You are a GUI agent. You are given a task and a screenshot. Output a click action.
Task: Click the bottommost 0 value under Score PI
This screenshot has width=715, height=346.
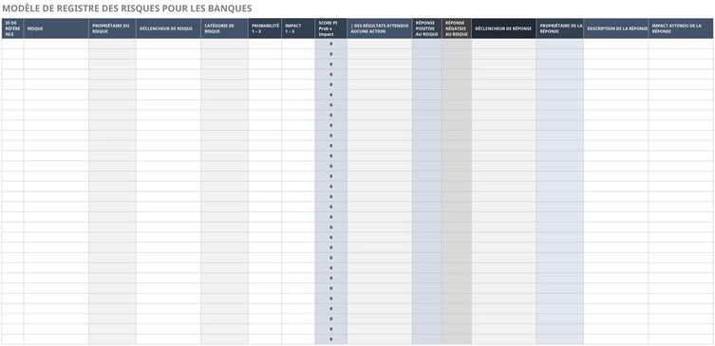tap(331, 339)
